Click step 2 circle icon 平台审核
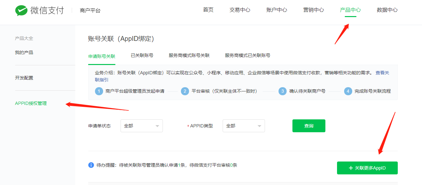422x185 pixels. (x=185, y=91)
